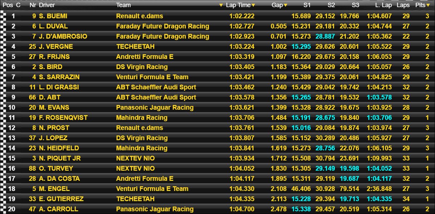Click the S3 column header
This screenshot has height=214, width=435.
(355, 5)
